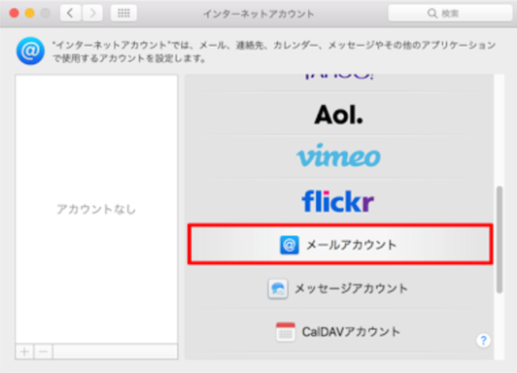Click the blue Internet Accounts @ icon

(30, 51)
